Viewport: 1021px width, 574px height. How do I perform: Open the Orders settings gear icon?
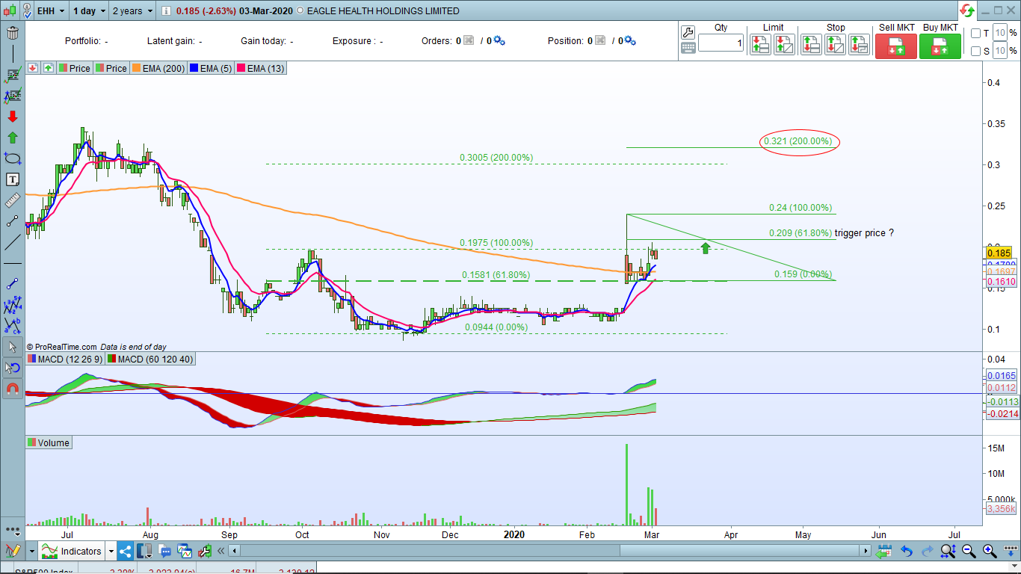pos(499,41)
